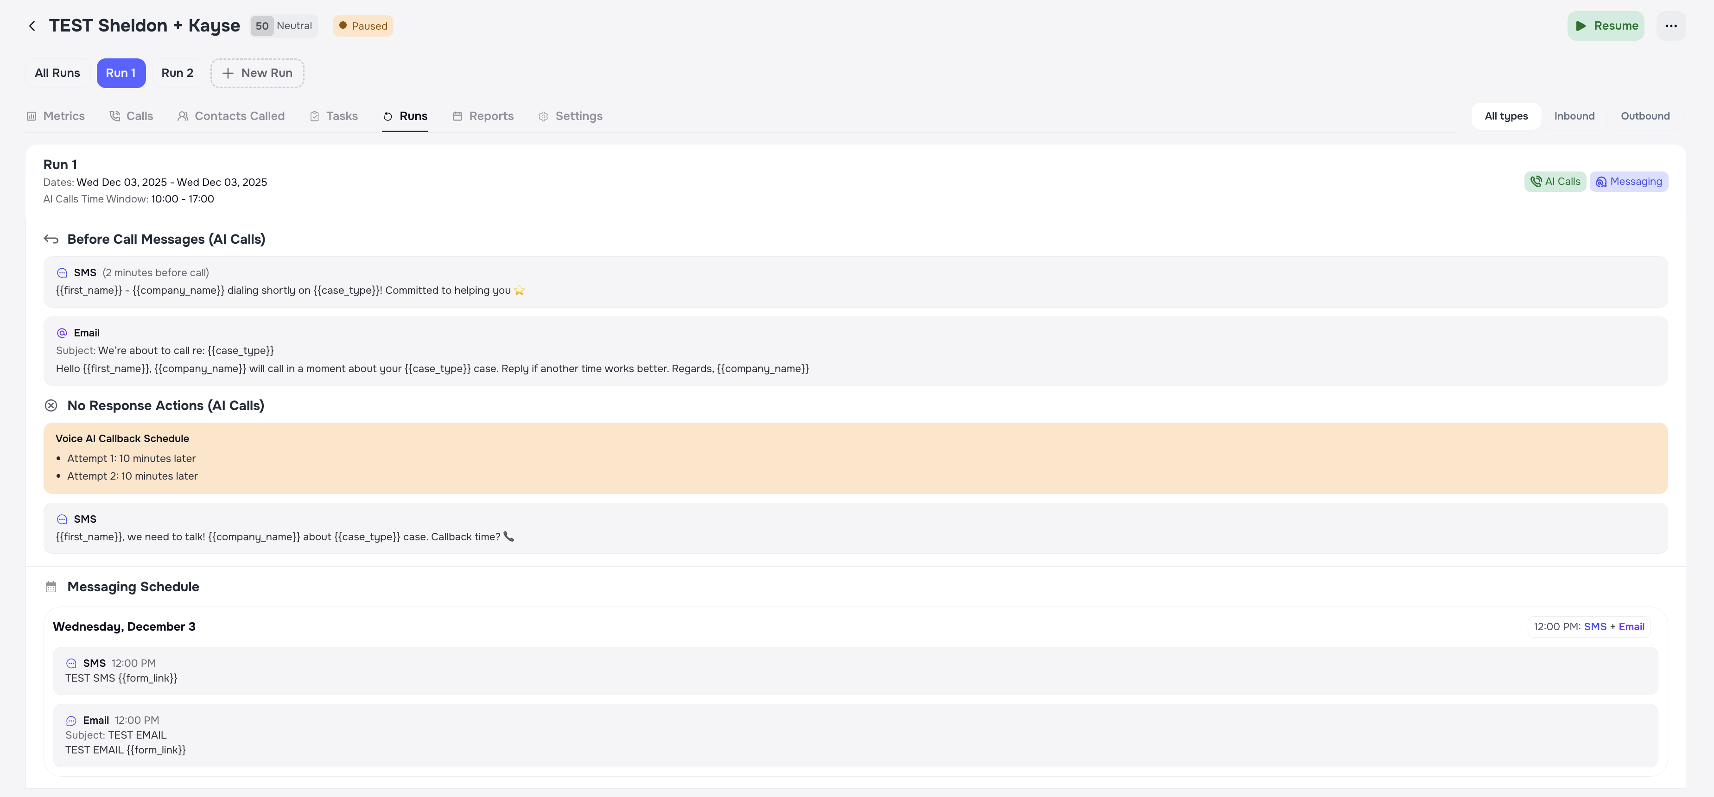
Task: Click the Email link in schedule summary
Action: [x=1631, y=626]
